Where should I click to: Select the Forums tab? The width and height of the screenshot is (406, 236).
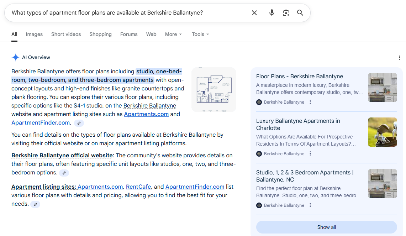coord(129,35)
